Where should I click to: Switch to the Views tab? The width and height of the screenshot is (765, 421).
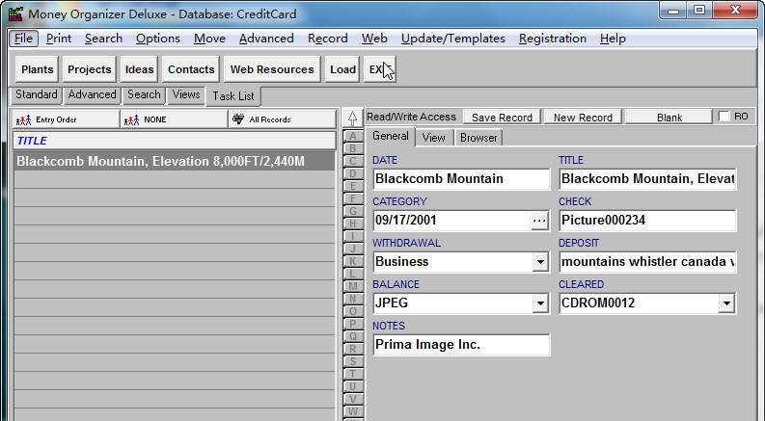pos(186,94)
